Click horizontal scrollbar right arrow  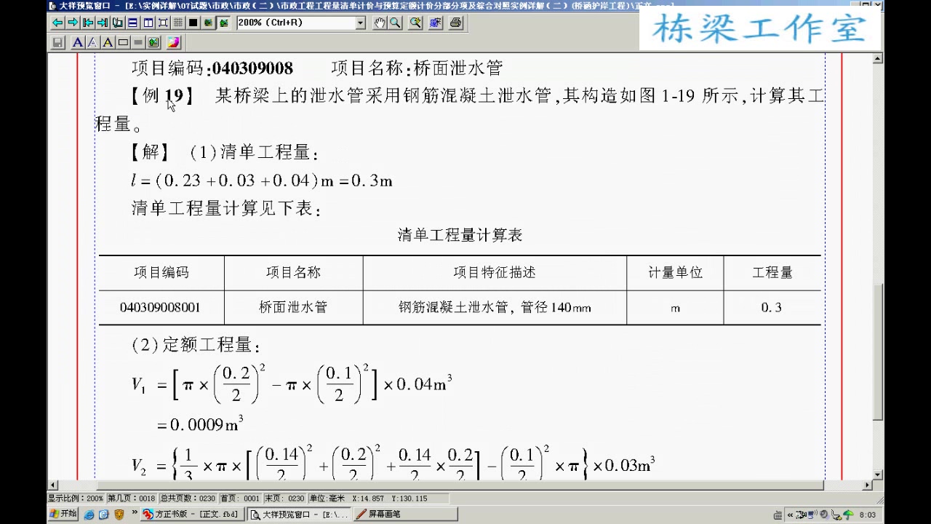[868, 485]
